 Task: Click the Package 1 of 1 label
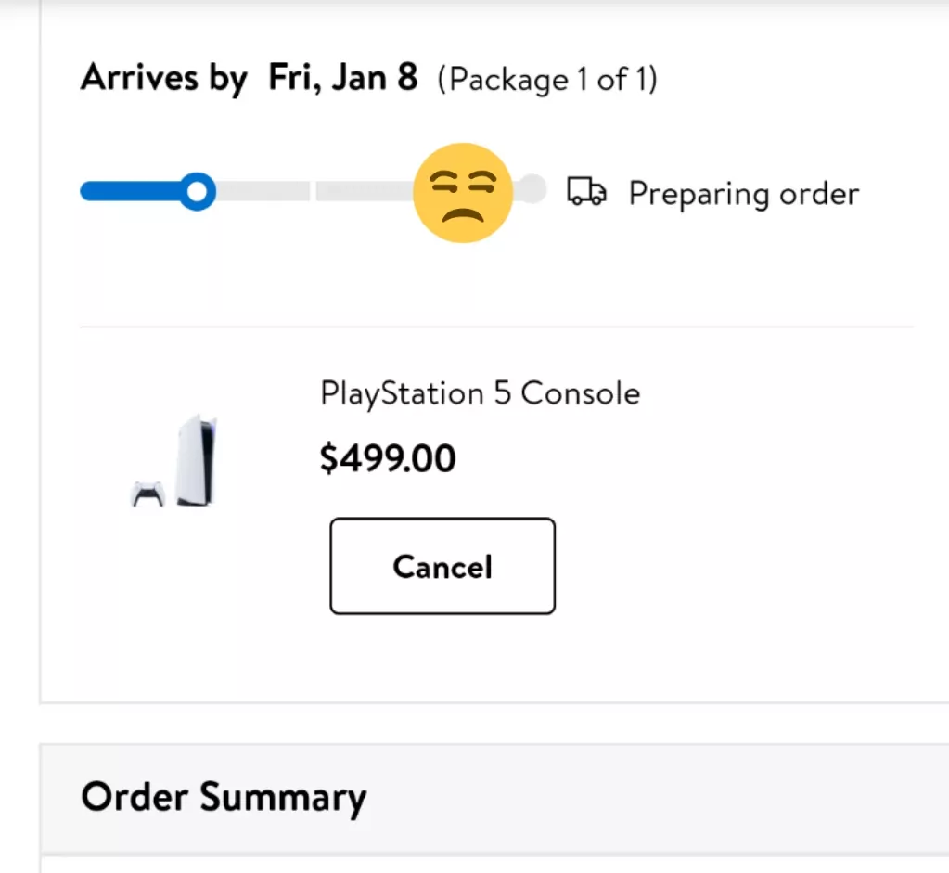tap(547, 79)
